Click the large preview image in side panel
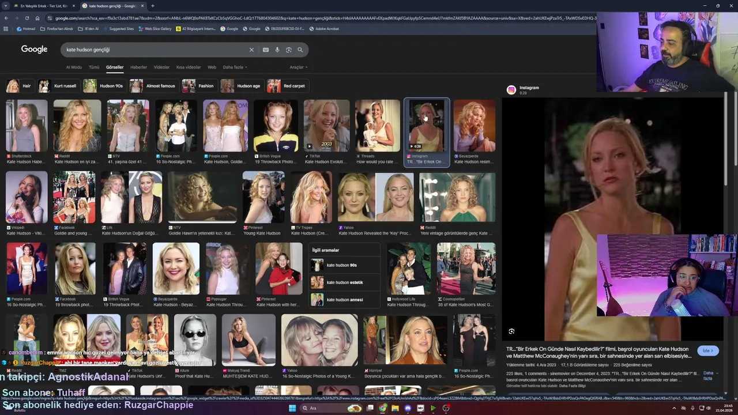 point(612,219)
